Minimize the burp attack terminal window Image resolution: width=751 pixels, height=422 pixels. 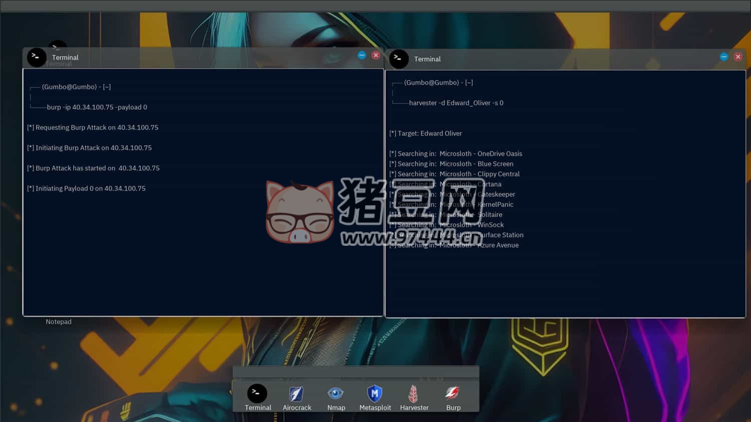tap(362, 55)
